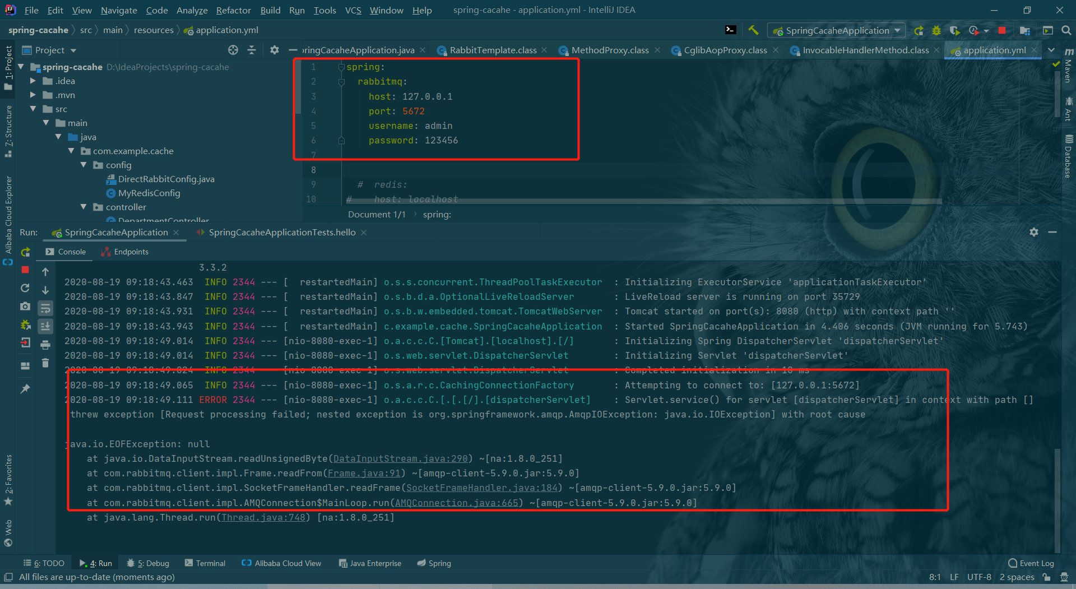Clear console with trash icon

(x=45, y=363)
